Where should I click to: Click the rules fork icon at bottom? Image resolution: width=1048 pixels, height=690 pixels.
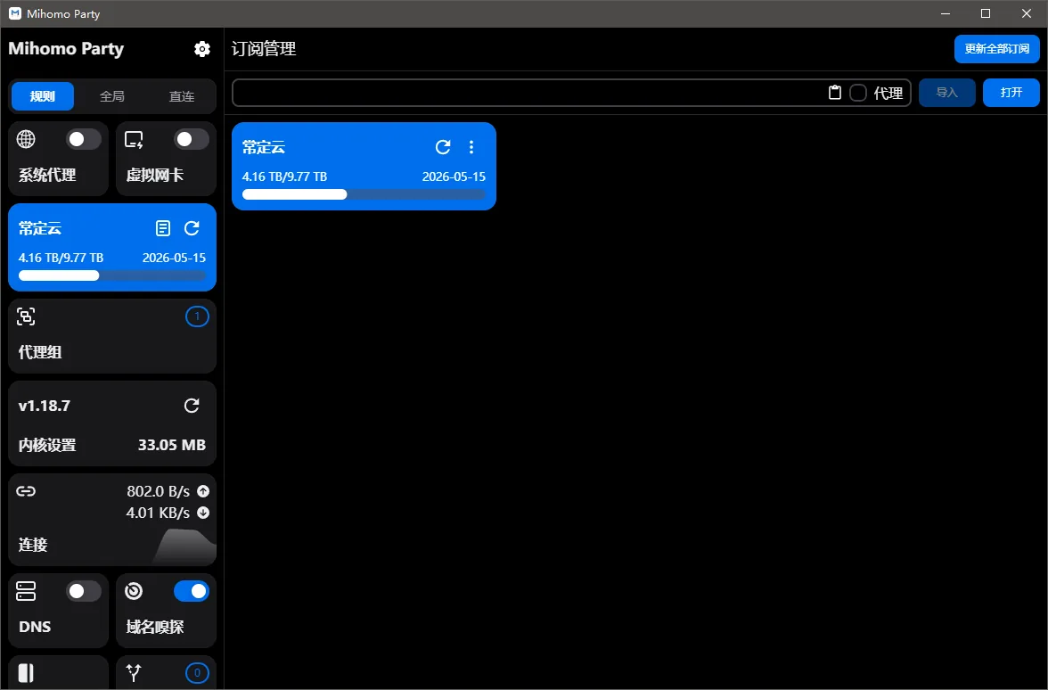click(x=134, y=673)
